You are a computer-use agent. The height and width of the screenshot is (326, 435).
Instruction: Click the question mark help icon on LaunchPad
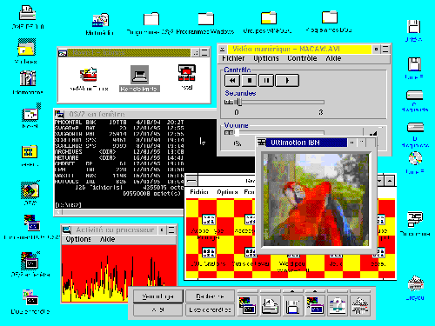338,306
